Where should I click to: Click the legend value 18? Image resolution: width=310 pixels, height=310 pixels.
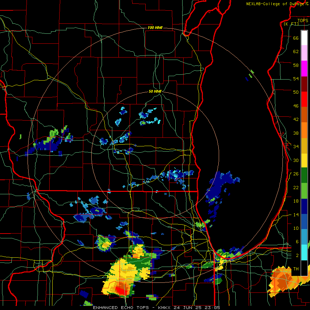(296, 201)
